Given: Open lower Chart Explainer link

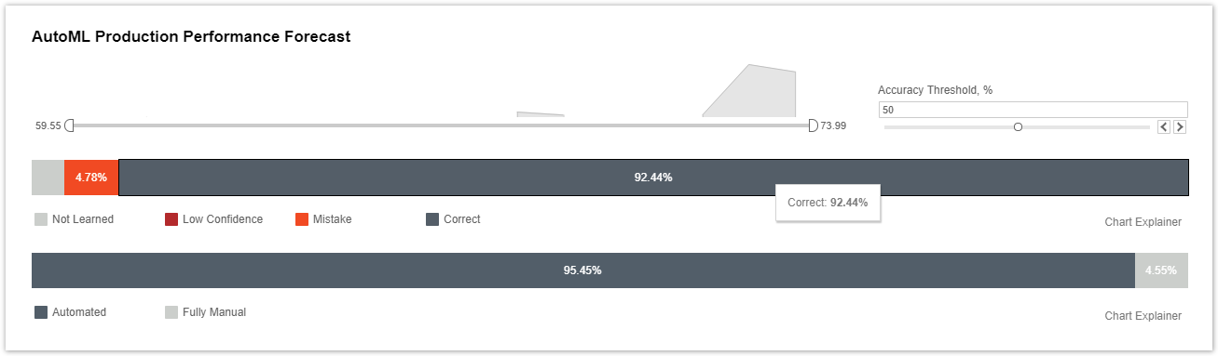Looking at the screenshot, I should click(x=1143, y=316).
